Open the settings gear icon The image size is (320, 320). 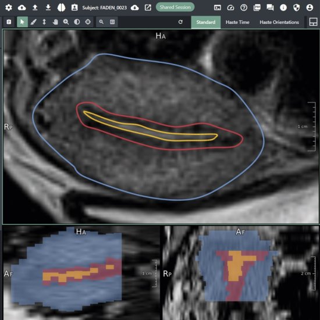(9, 8)
